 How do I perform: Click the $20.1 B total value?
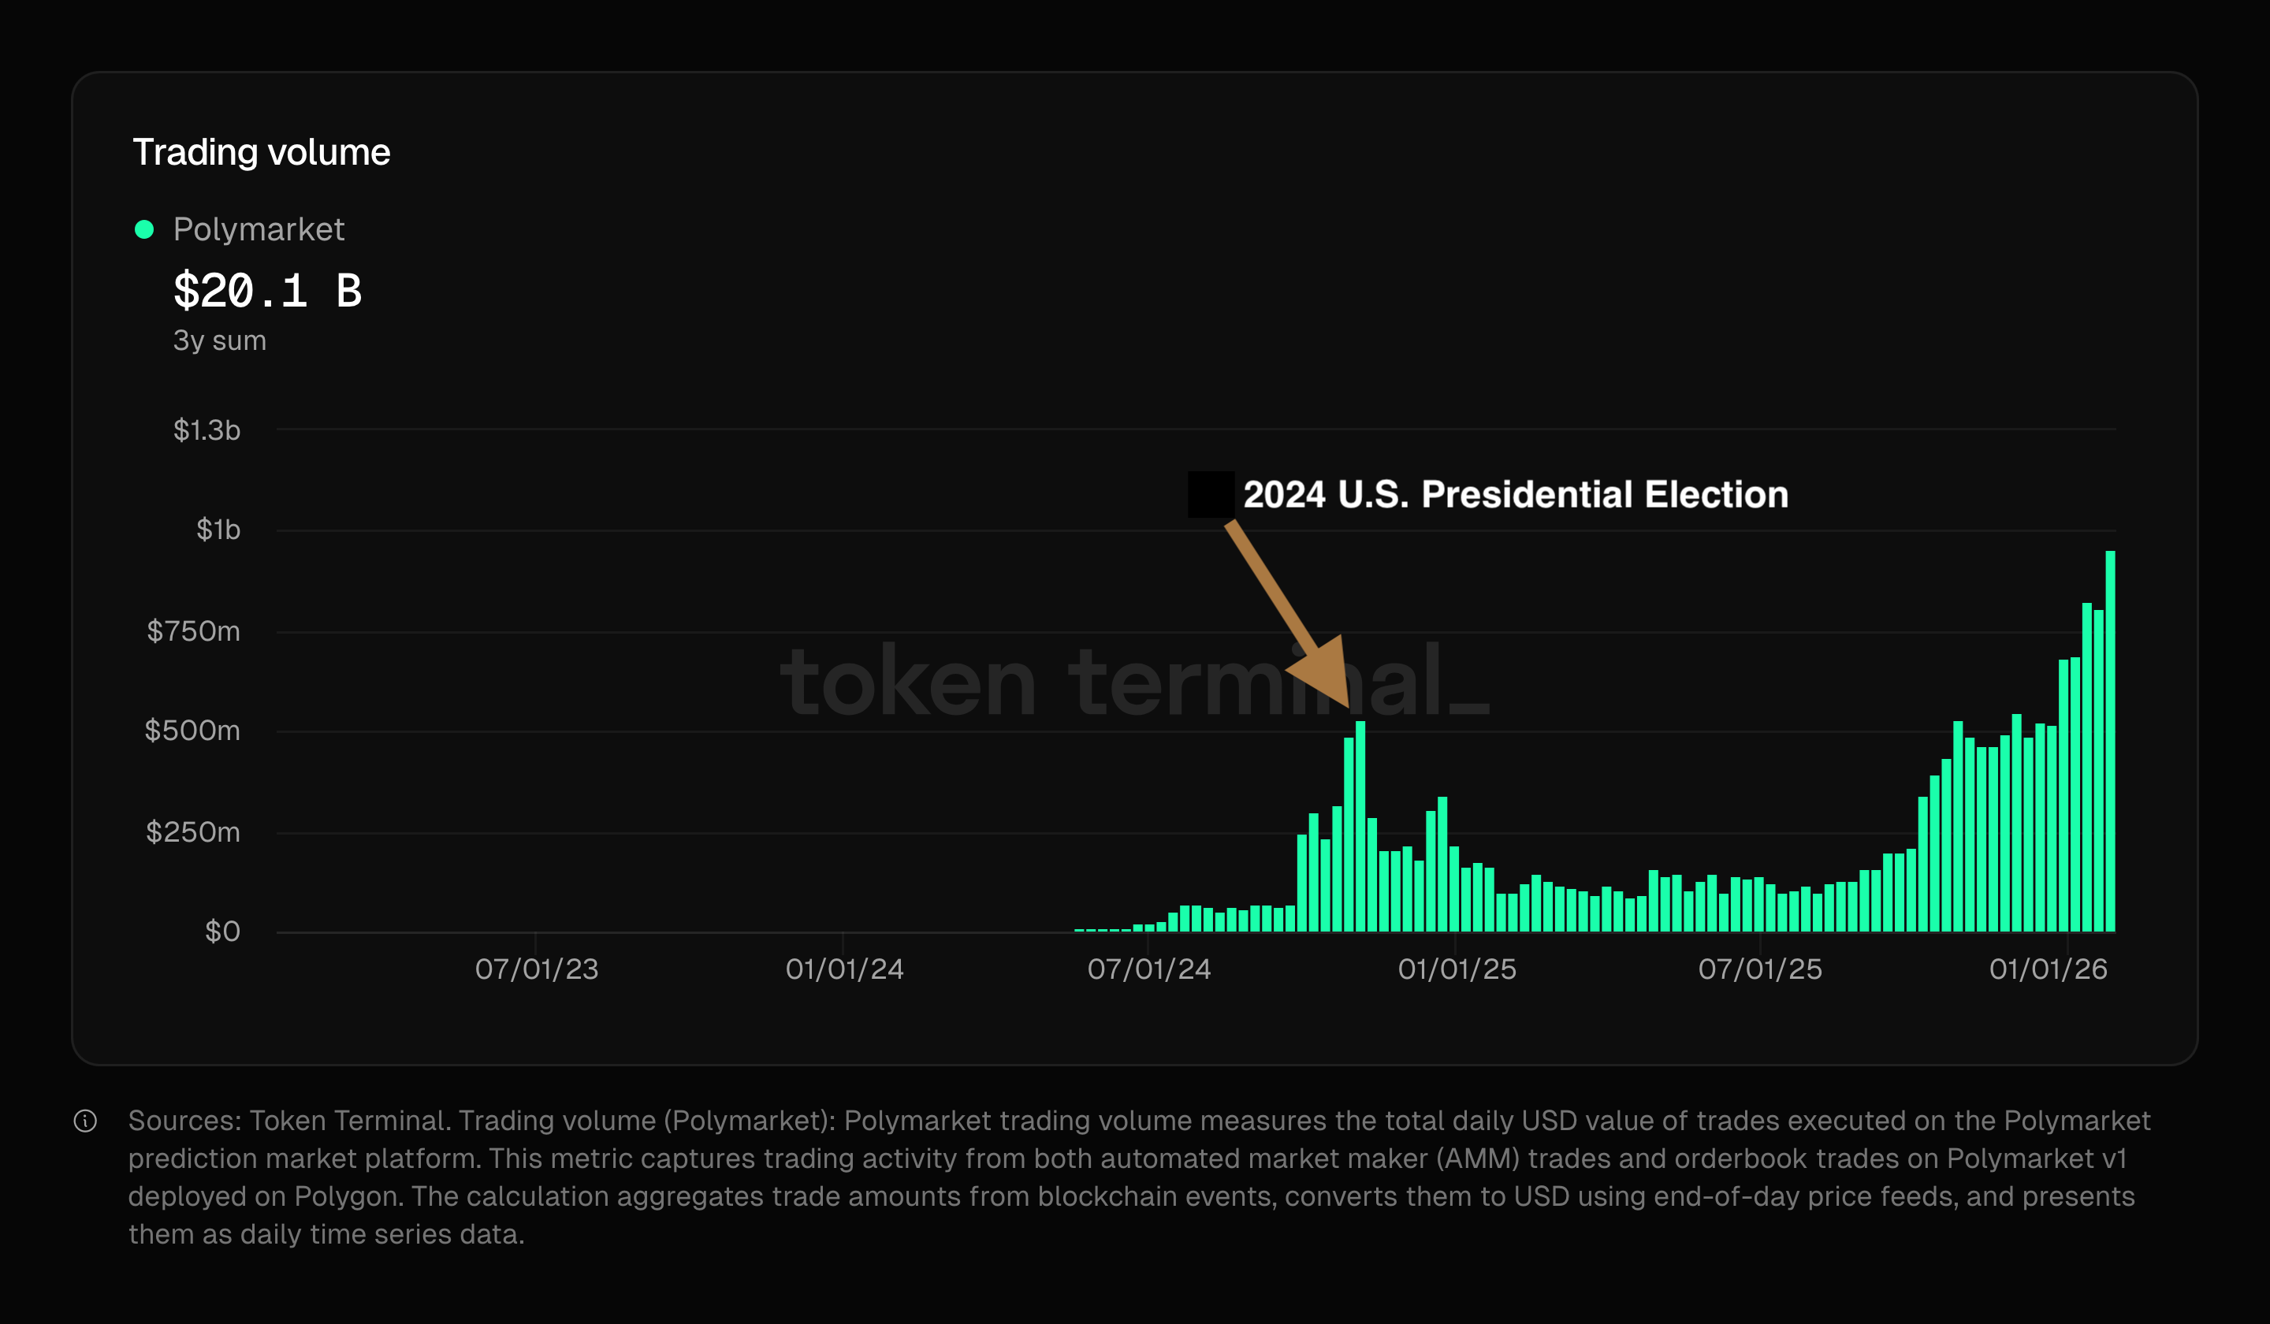click(267, 291)
